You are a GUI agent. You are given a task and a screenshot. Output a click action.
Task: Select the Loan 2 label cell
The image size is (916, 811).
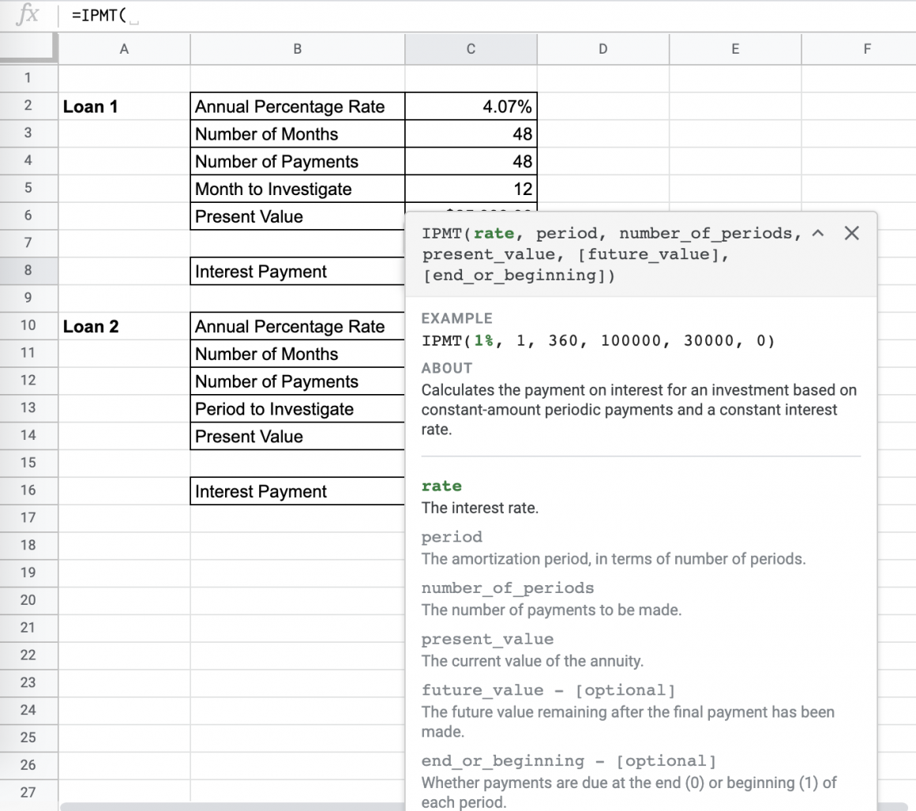(x=124, y=326)
